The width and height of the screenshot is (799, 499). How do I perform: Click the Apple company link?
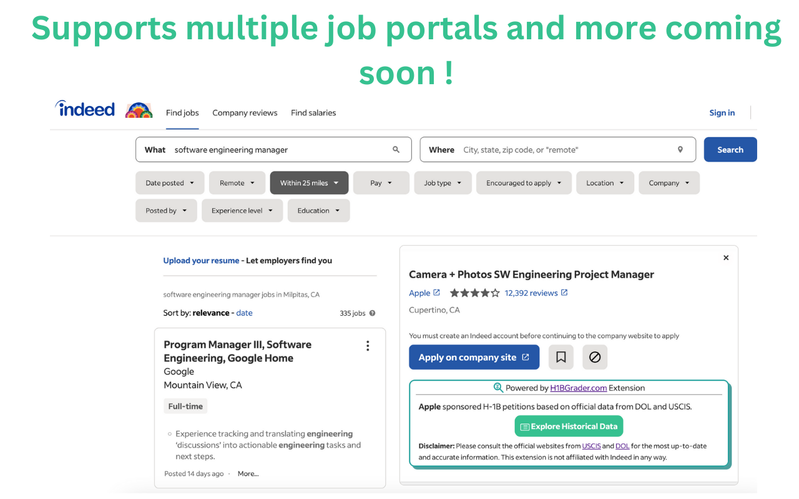click(419, 293)
